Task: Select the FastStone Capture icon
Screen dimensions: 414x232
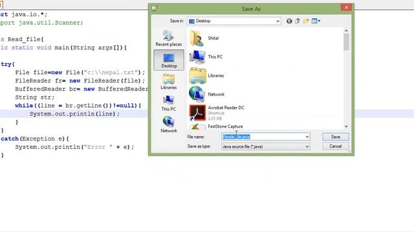Action: [x=197, y=127]
